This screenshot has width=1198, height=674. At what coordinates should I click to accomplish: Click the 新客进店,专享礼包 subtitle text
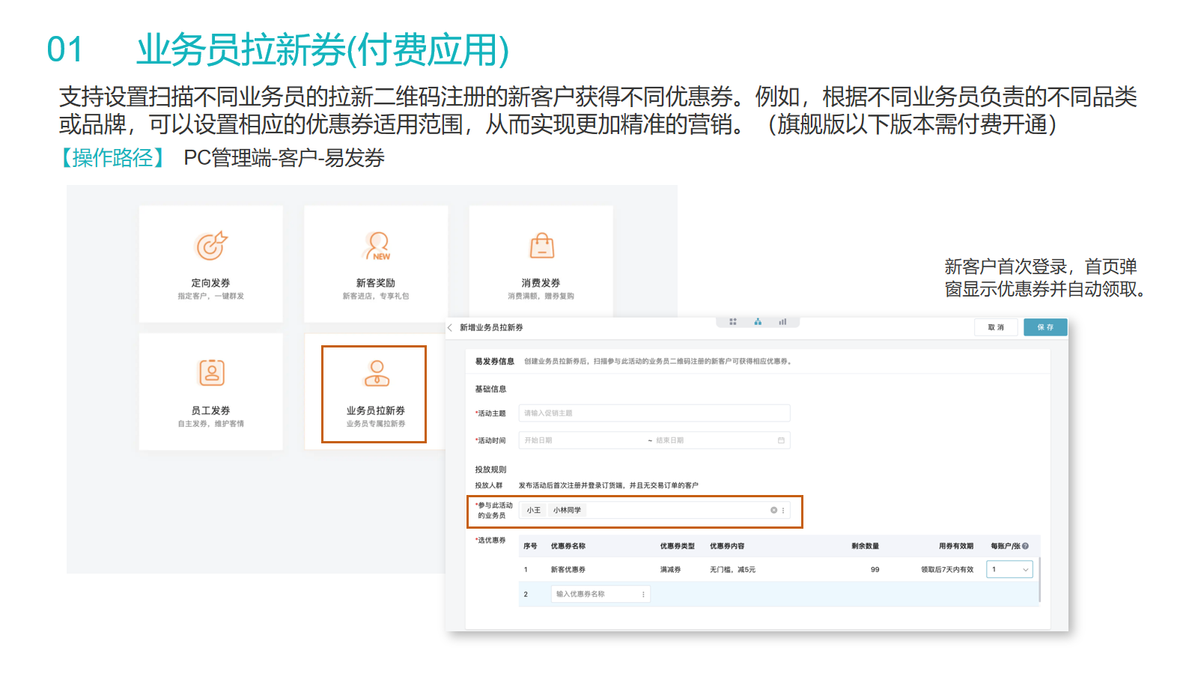click(x=376, y=296)
